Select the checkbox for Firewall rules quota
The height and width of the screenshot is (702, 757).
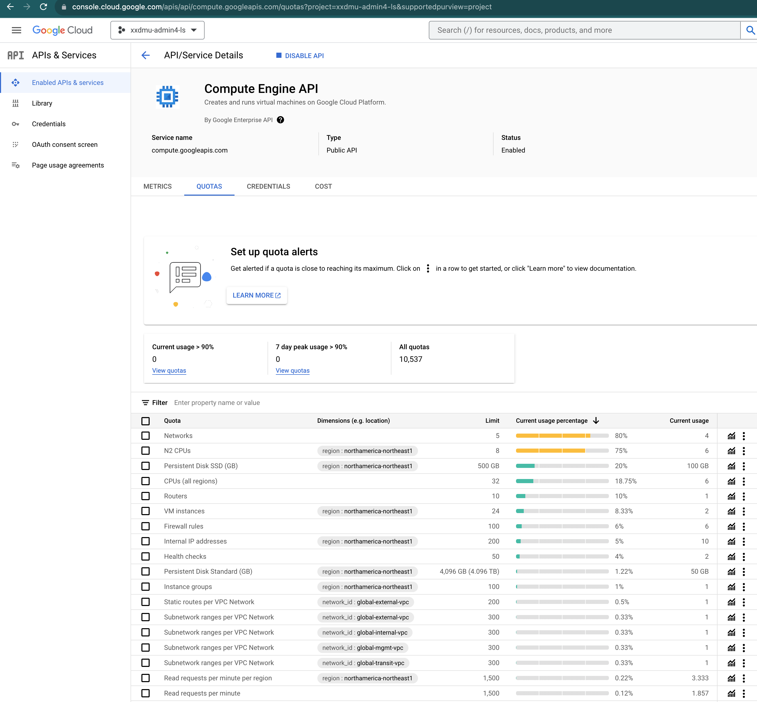146,526
